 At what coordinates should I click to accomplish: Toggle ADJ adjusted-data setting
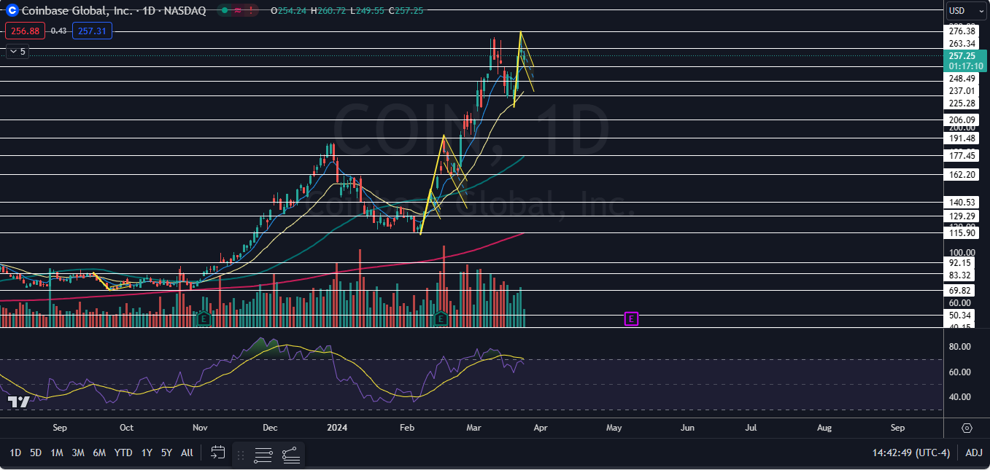point(974,453)
